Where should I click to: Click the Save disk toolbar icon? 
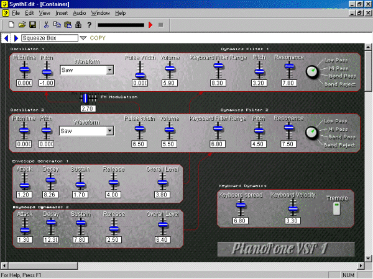pyautogui.click(x=32, y=25)
